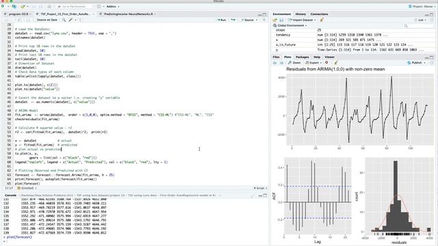Click the workspace panes grid icon
Image resolution: width=438 pixels, height=246 pixels.
[x=99, y=6]
